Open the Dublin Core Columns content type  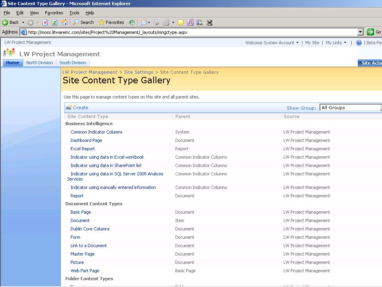pyautogui.click(x=90, y=229)
